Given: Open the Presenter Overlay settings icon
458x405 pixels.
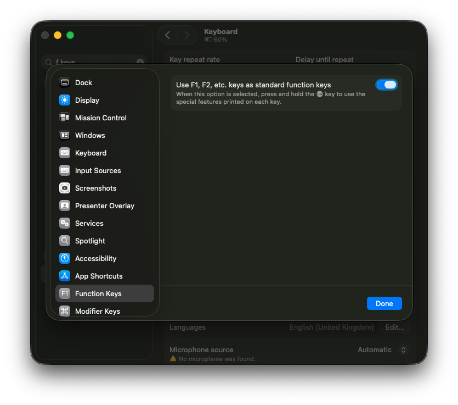Looking at the screenshot, I should pyautogui.click(x=64, y=206).
